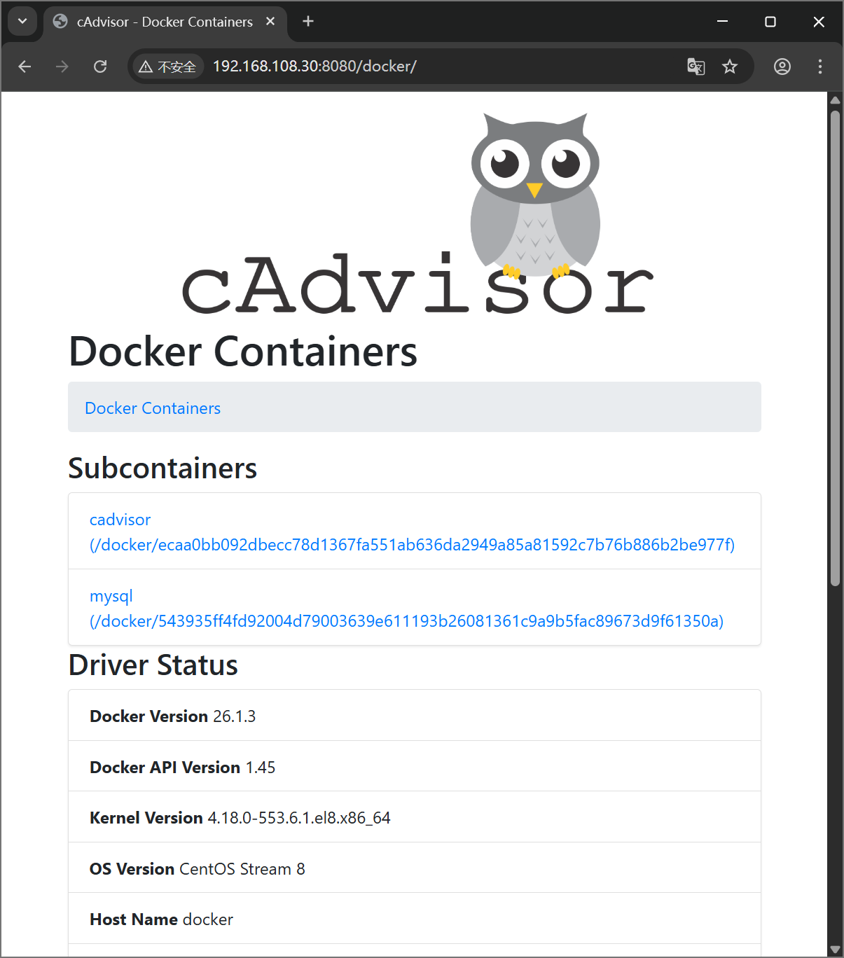Click the Kernel Version row text
This screenshot has width=844, height=958.
click(x=240, y=818)
